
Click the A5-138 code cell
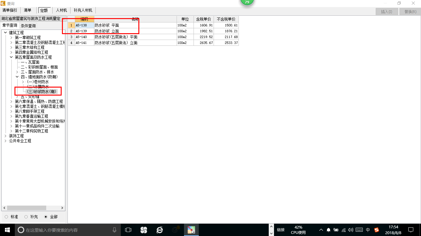pos(84,25)
